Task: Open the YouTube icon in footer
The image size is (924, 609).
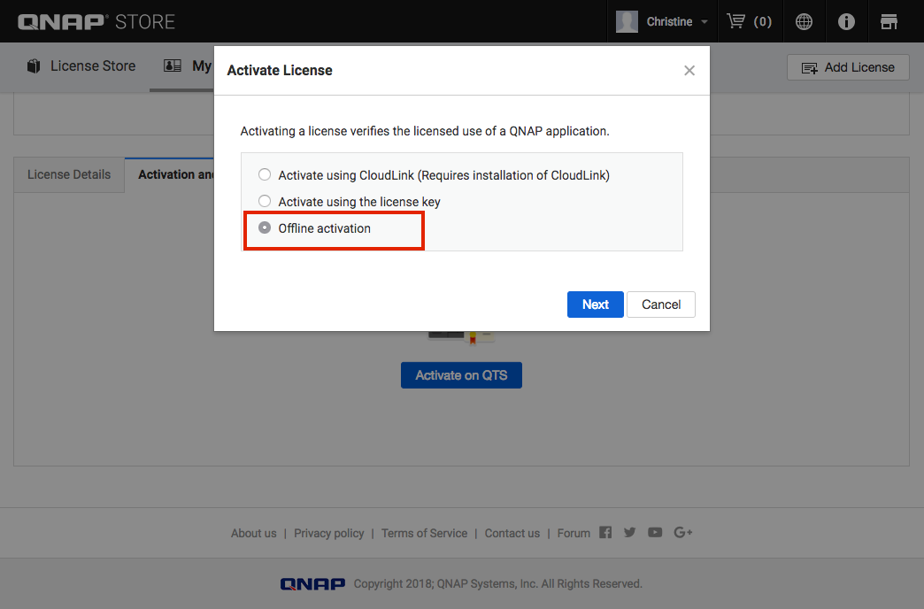Action: [x=655, y=532]
